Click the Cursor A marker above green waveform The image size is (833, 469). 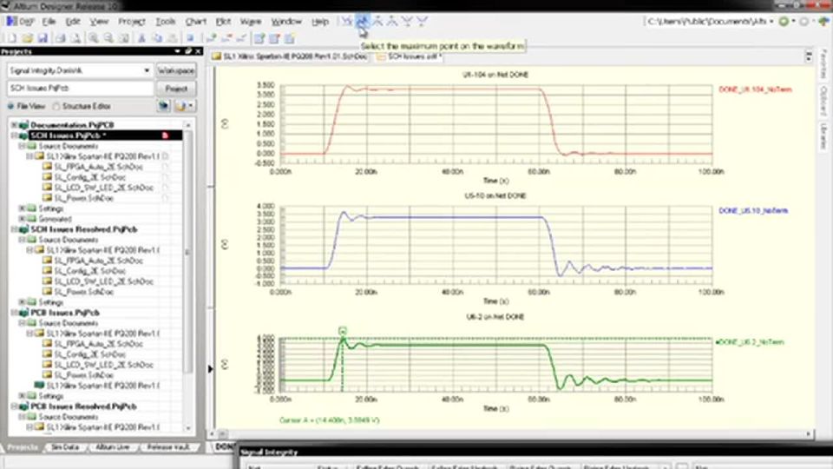[x=343, y=331]
